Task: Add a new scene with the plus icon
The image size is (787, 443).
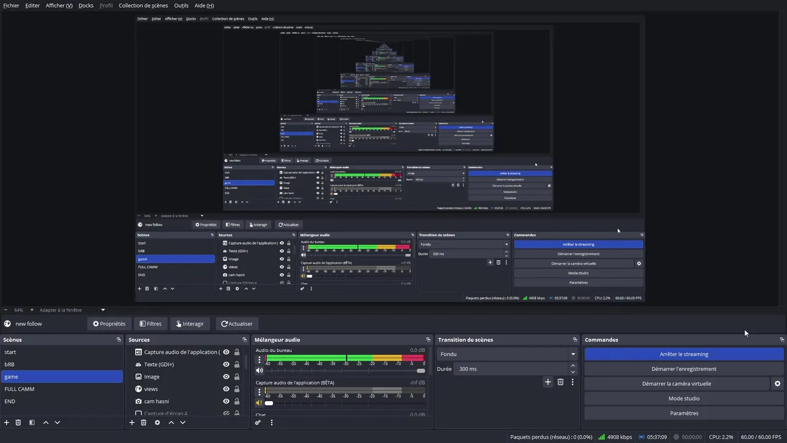Action: pyautogui.click(x=7, y=423)
